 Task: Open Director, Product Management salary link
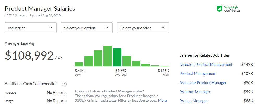click(206, 65)
